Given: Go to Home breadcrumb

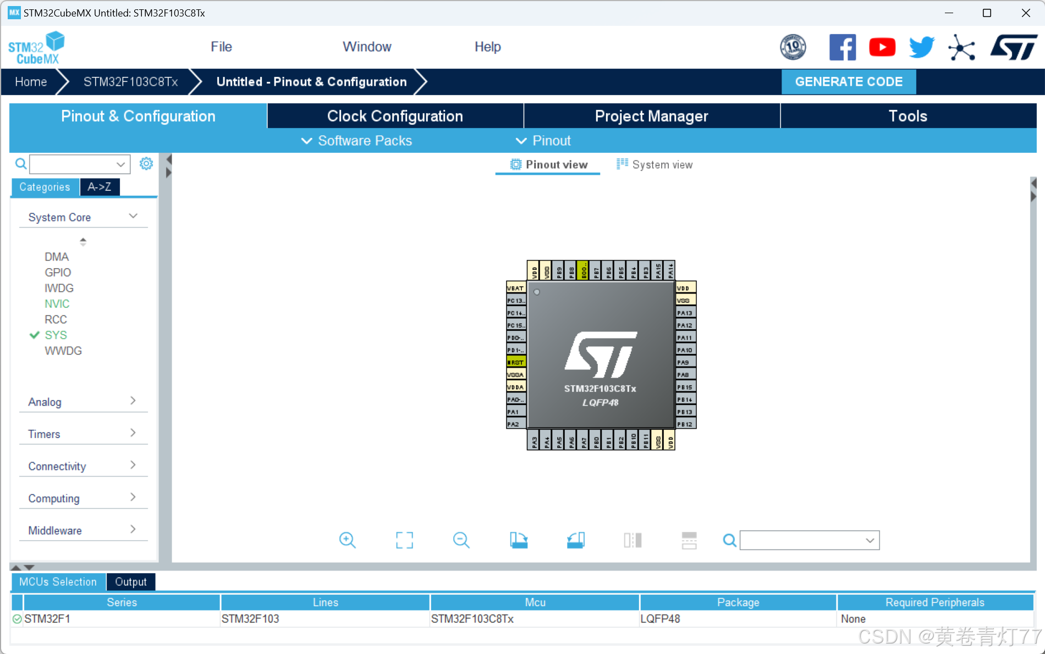Looking at the screenshot, I should (31, 82).
